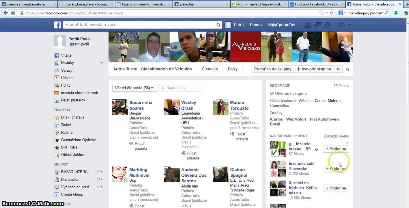Click the Create Group plus icon
409x208 pixels.
57,194
